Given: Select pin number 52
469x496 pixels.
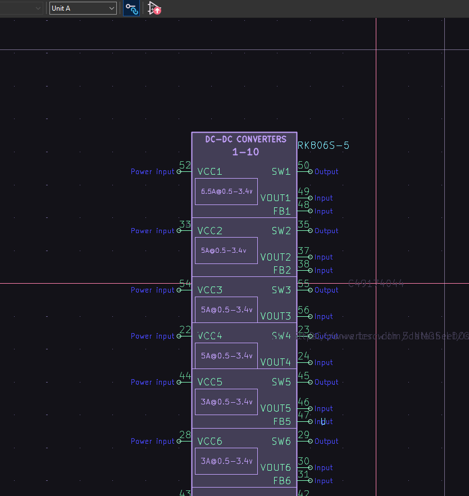Looking at the screenshot, I should (x=185, y=165).
